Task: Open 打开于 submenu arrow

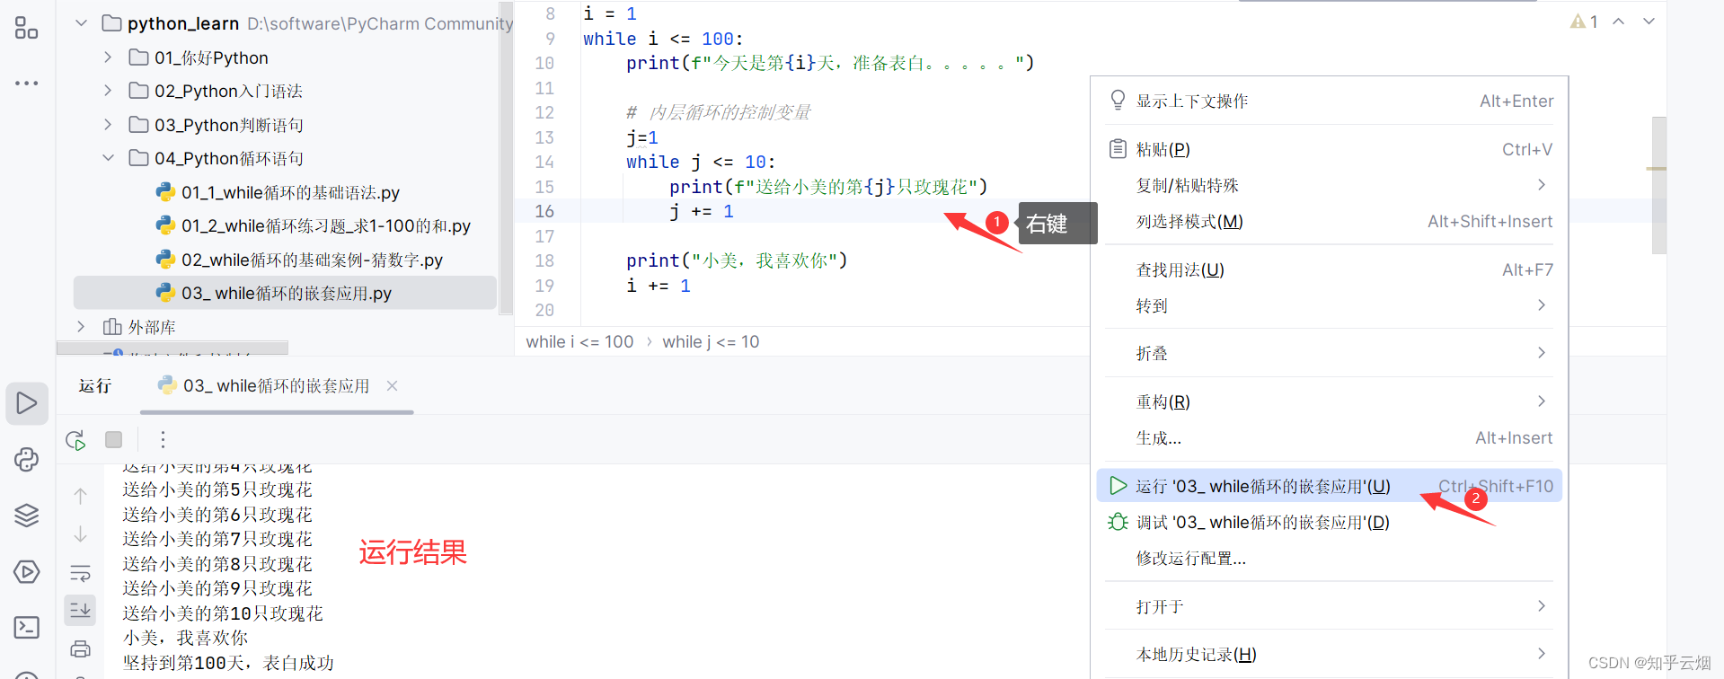Action: coord(1542,606)
